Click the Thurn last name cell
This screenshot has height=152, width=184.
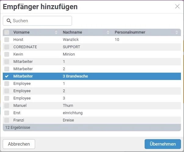68,106
